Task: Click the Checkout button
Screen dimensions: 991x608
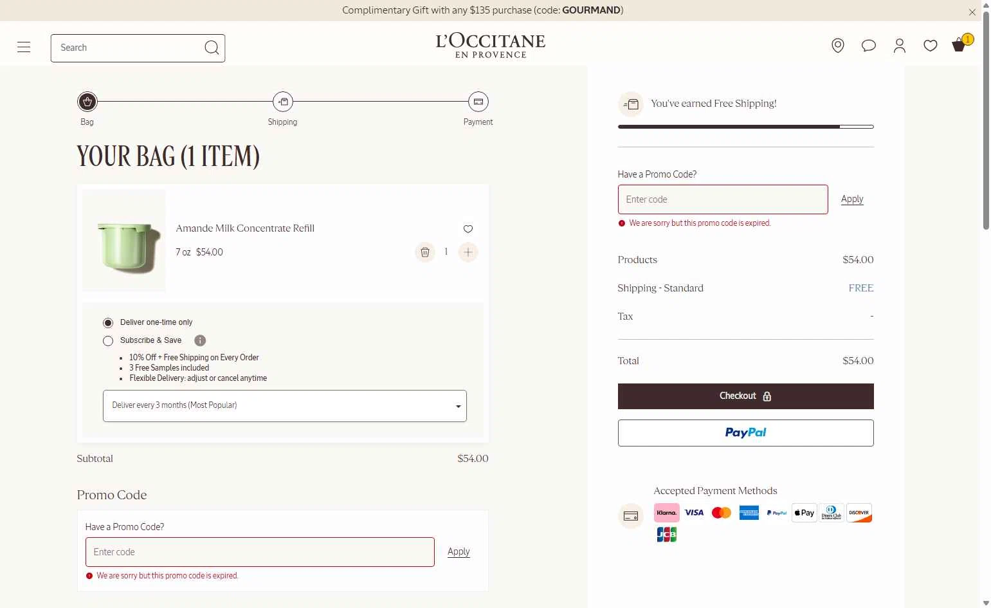Action: [746, 396]
